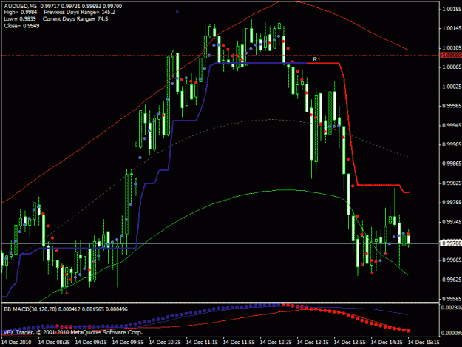The image size is (462, 347).
Task: Click the '14 Dec 12:35' time label
Action: pos(276,343)
